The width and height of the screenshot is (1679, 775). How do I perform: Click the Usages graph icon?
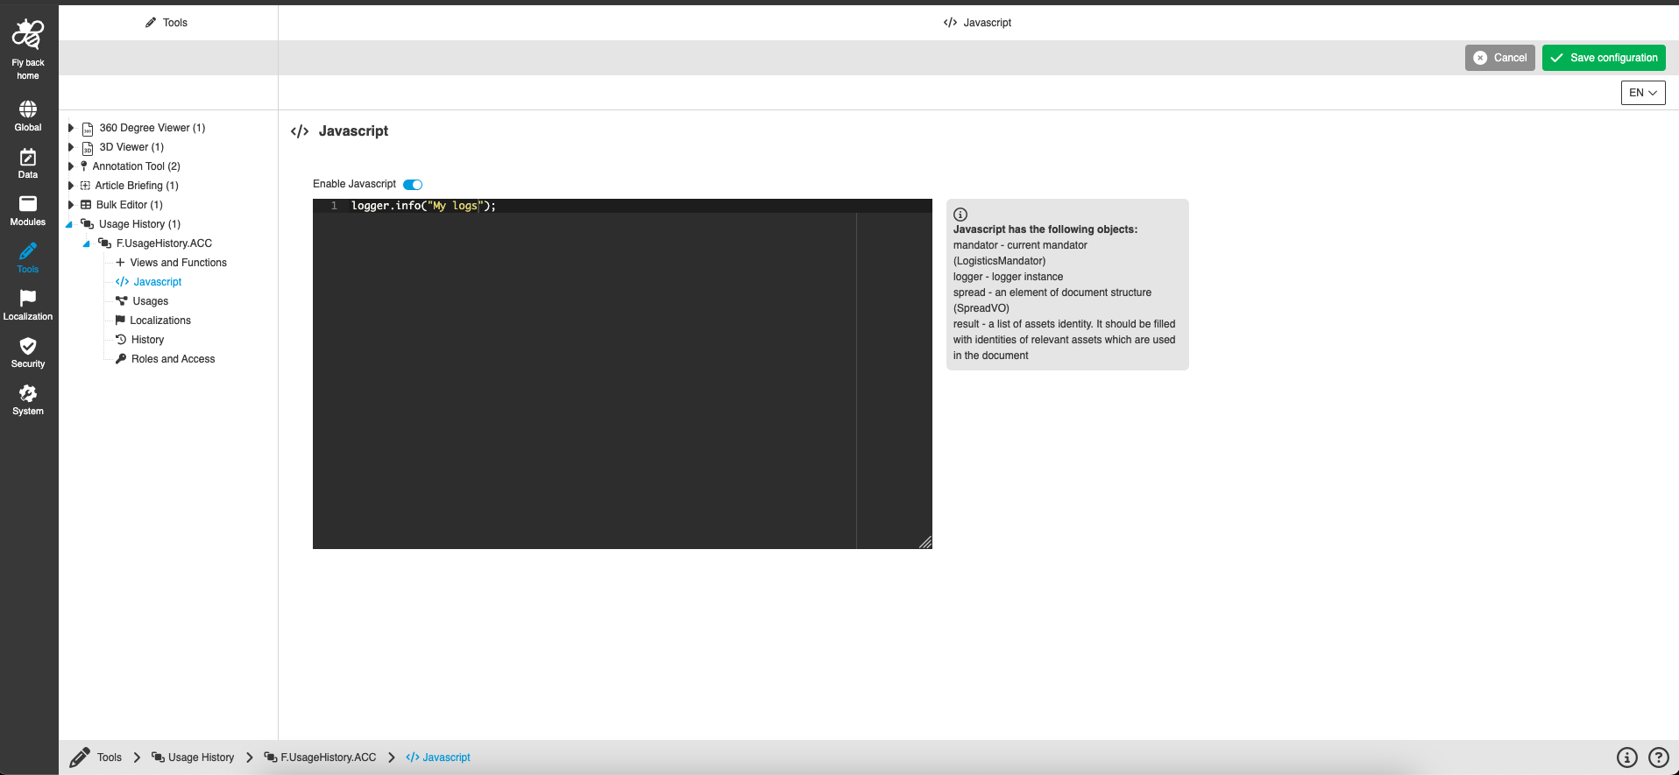pyautogui.click(x=122, y=301)
